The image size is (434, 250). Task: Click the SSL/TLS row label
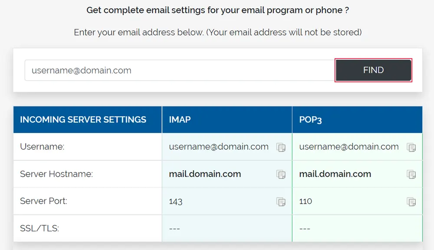tap(39, 228)
